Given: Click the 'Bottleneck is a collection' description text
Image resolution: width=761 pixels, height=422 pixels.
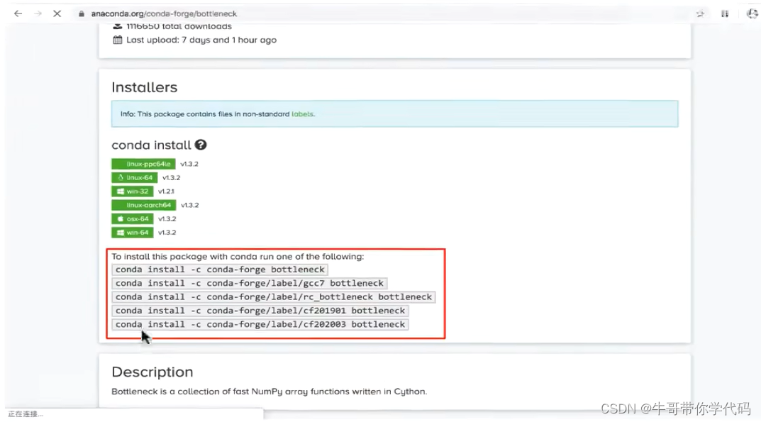Looking at the screenshot, I should 270,392.
